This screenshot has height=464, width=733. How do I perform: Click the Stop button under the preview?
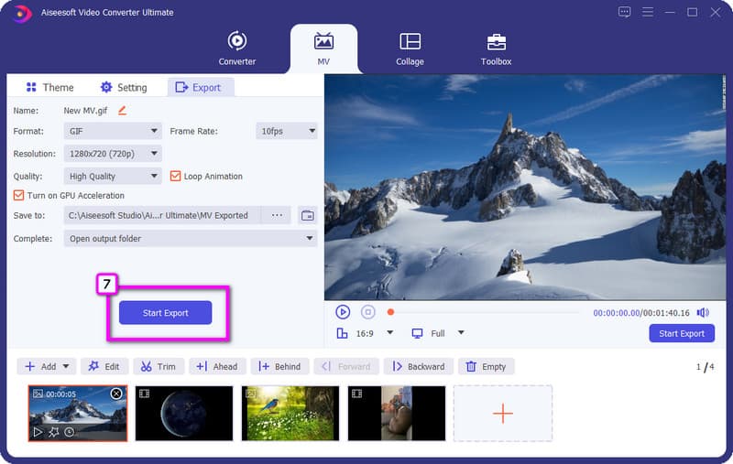tap(367, 312)
